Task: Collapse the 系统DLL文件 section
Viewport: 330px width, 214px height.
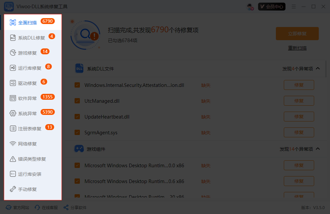Action: (318, 68)
